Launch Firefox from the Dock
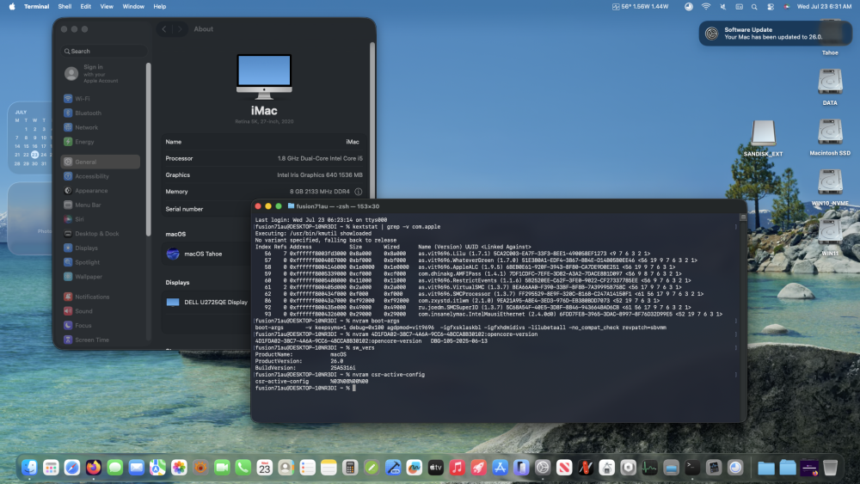 point(93,468)
